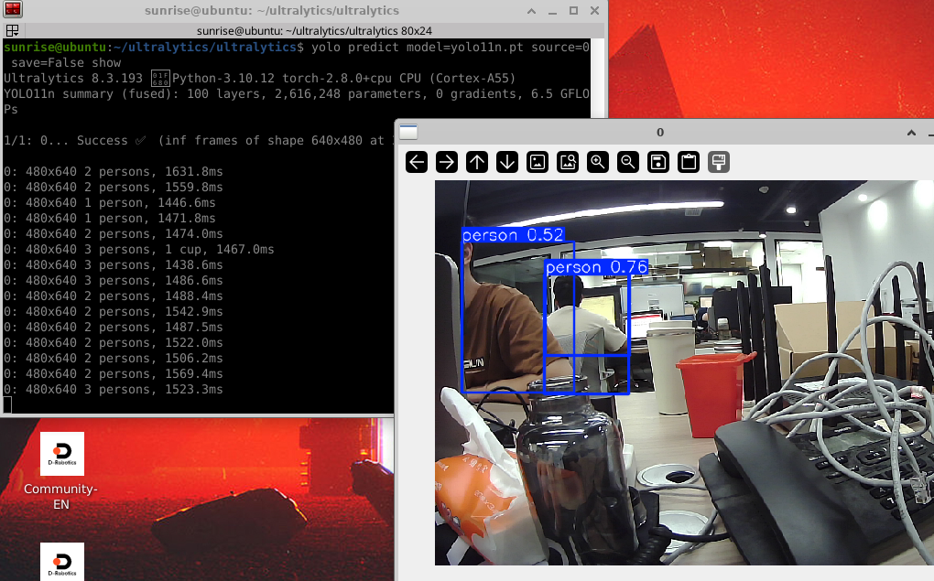Reset zoom to original image size
Screen dimensions: 934x581
(538, 162)
